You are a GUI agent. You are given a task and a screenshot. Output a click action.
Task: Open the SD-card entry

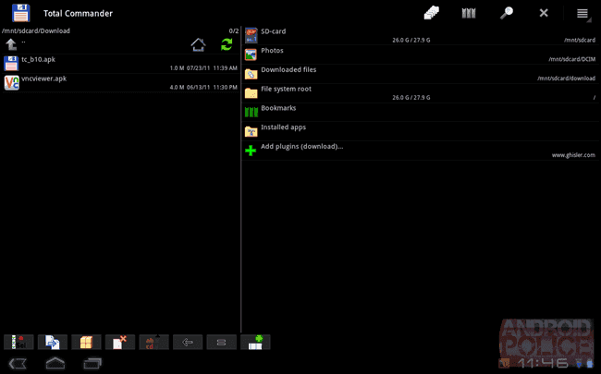point(421,35)
